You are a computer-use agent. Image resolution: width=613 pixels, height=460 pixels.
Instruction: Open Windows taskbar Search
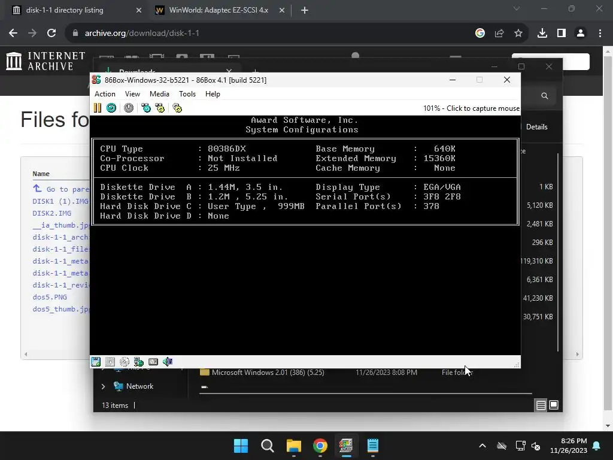click(x=268, y=446)
